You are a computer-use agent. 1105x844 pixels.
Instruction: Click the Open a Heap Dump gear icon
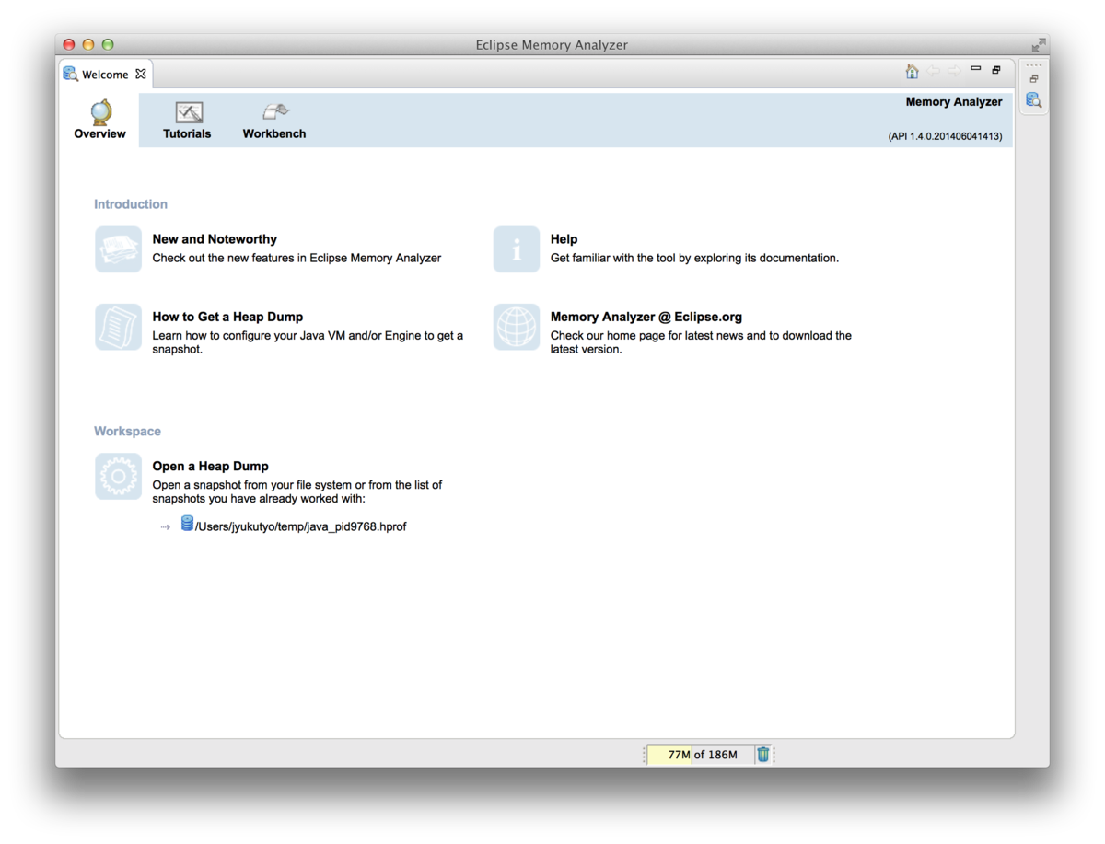[118, 476]
